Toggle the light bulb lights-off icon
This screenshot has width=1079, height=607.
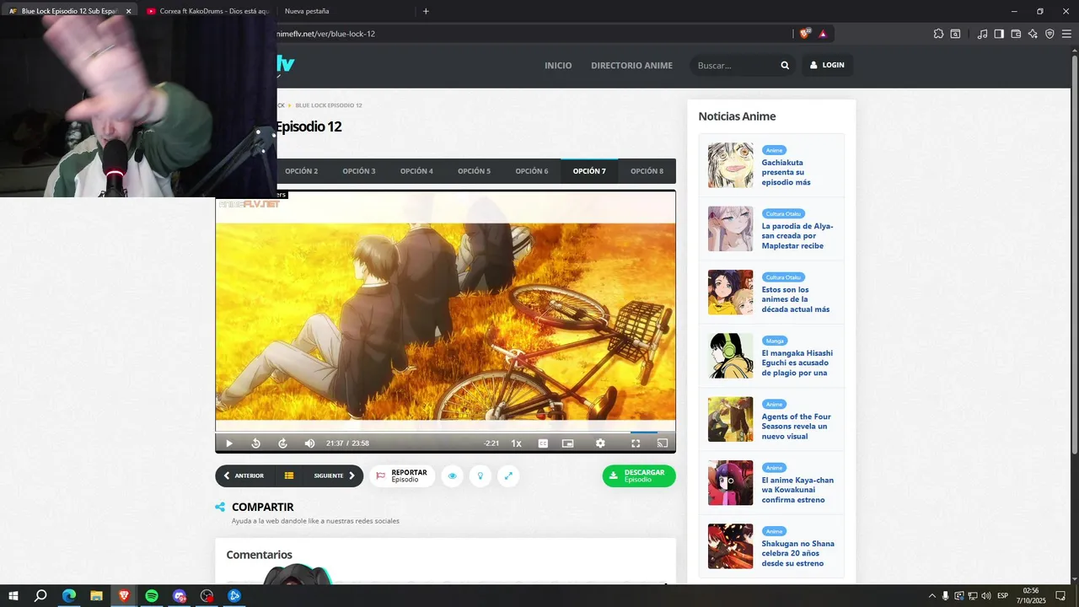[480, 476]
